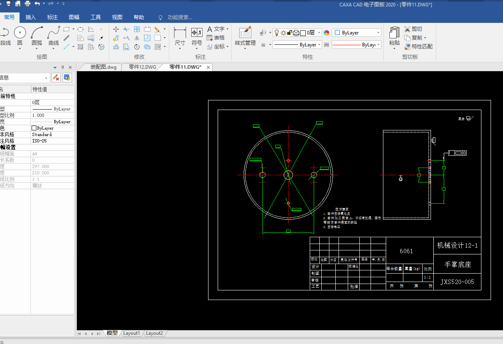
Task: Open the Help (帮助) tab
Action: (139, 17)
